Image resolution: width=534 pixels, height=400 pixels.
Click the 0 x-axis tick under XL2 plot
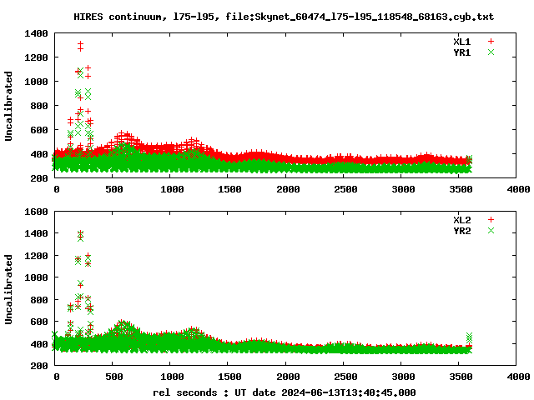point(57,377)
